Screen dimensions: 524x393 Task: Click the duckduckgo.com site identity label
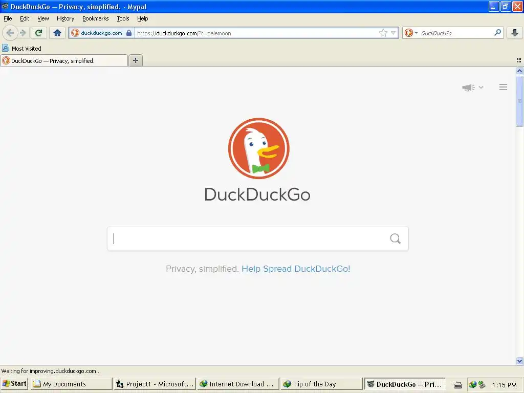coord(101,33)
